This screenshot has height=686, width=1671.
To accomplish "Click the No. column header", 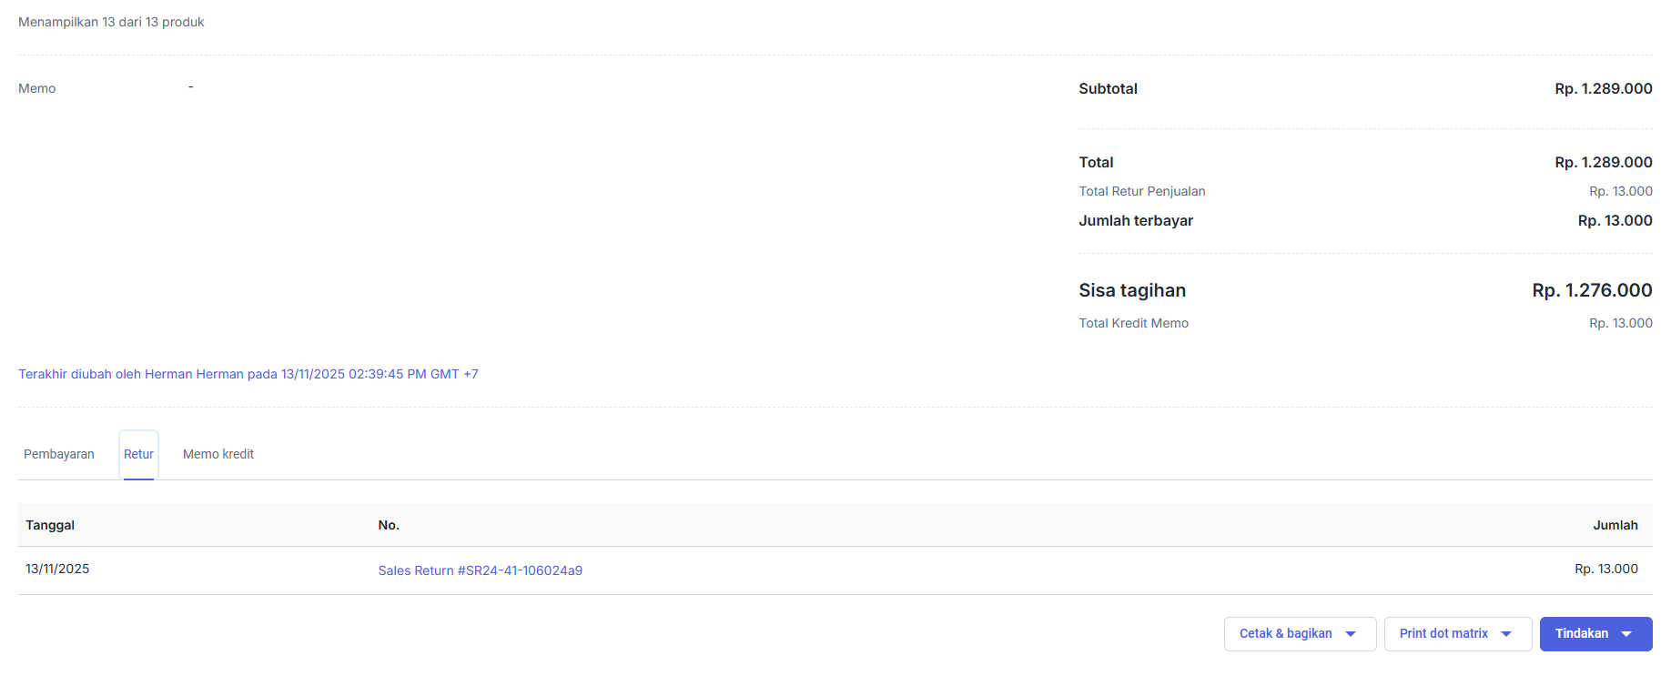I will coord(389,525).
